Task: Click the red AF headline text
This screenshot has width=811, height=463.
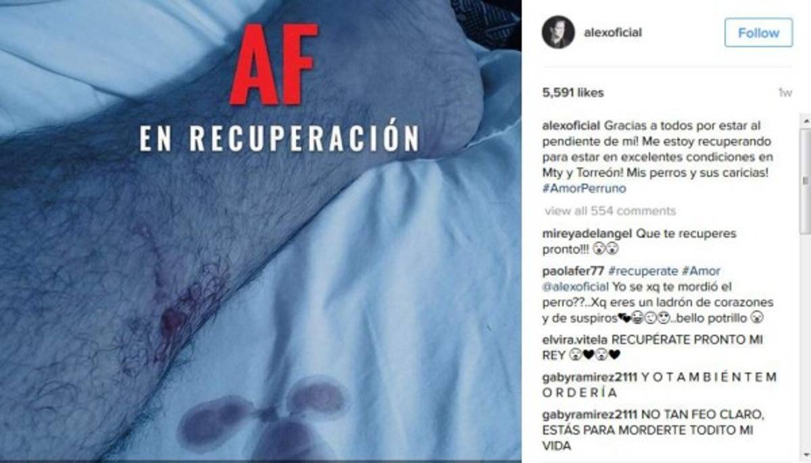Action: [272, 65]
